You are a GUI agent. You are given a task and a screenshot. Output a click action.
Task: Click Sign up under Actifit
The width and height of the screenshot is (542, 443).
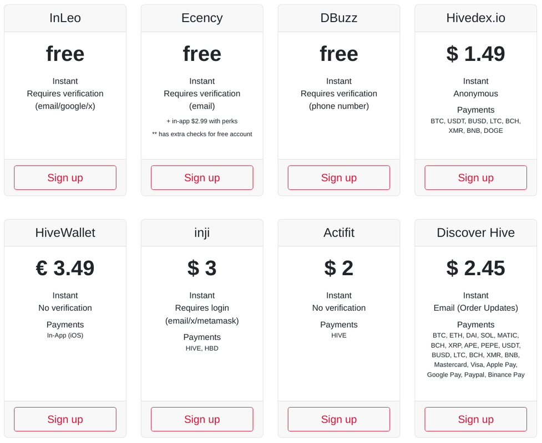click(339, 419)
